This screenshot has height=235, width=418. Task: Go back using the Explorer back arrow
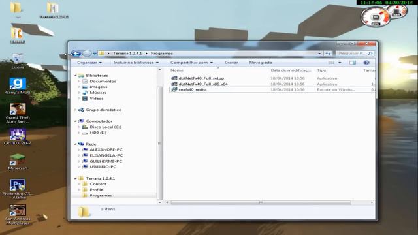pos(76,54)
